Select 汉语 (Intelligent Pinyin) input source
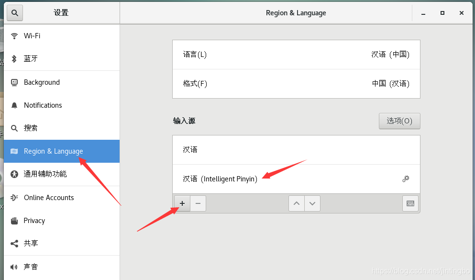Screen dimensions: 475x280 point(296,179)
